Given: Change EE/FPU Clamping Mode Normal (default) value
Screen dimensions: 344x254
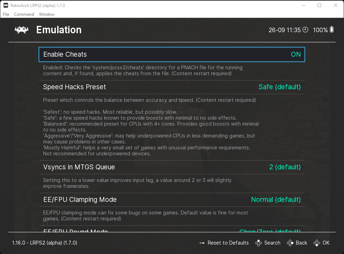Looking at the screenshot, I should (276, 199).
